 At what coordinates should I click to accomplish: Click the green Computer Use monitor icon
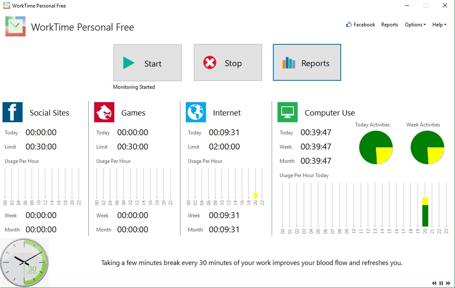point(288,112)
